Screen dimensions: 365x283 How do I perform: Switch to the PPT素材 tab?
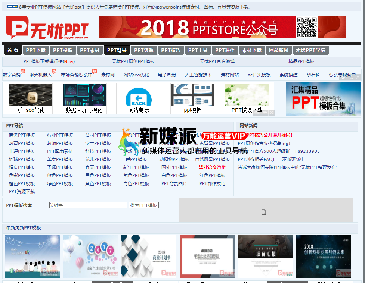coord(90,50)
